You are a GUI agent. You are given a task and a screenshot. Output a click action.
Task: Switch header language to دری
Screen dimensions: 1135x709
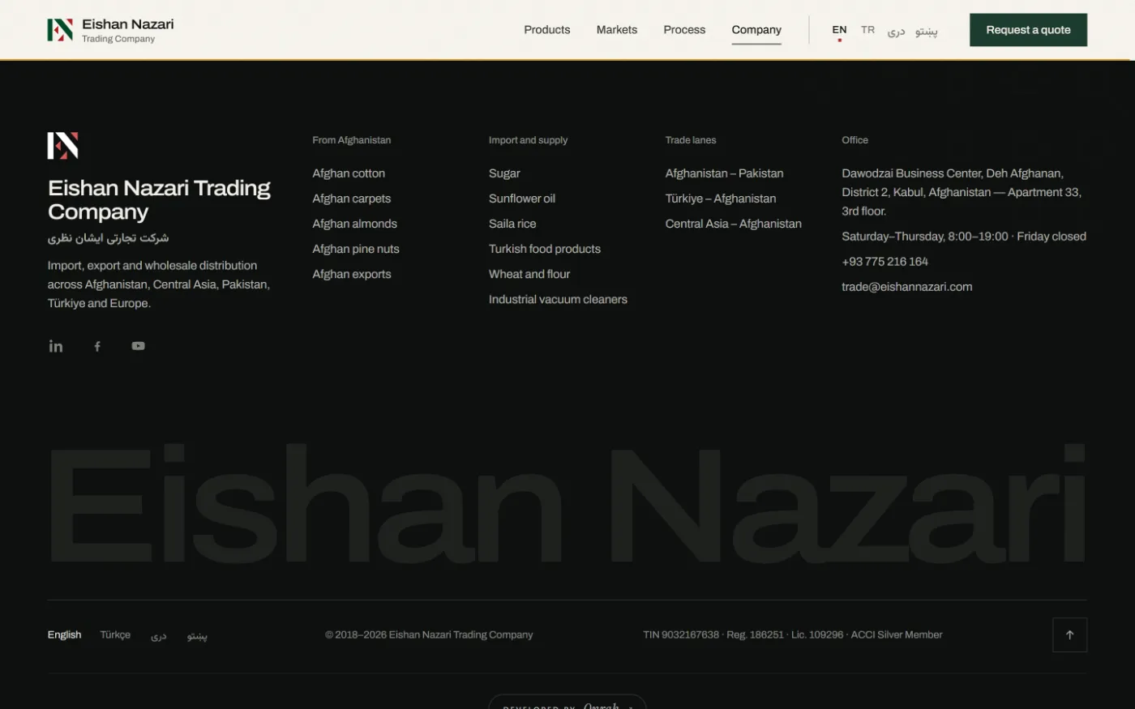(x=896, y=31)
